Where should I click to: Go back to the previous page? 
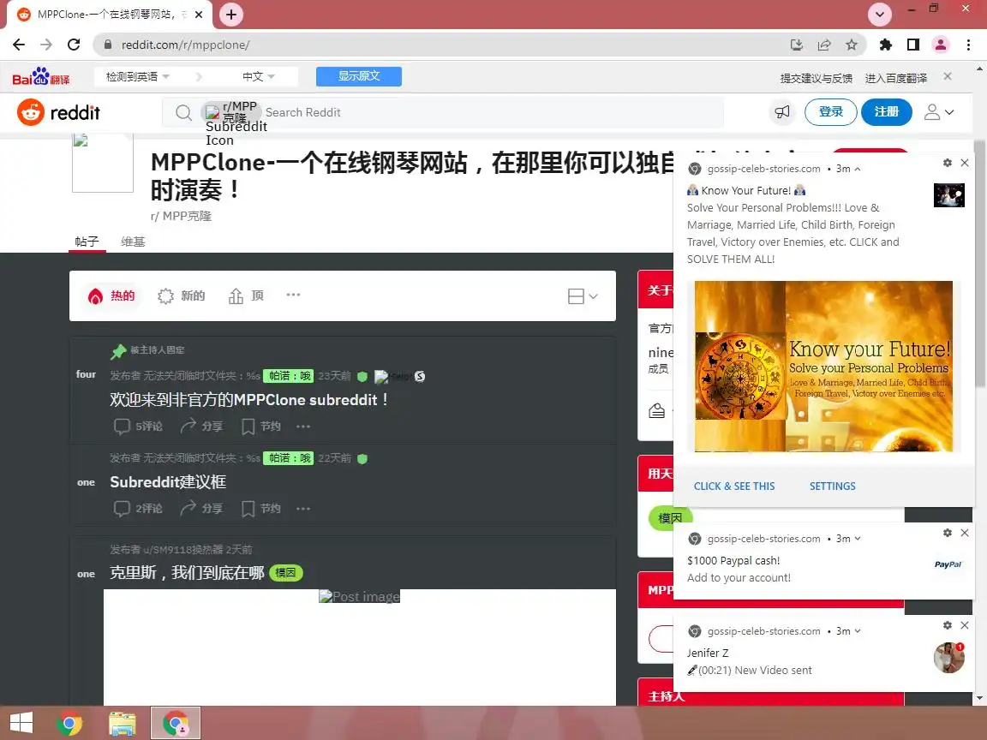(x=19, y=45)
